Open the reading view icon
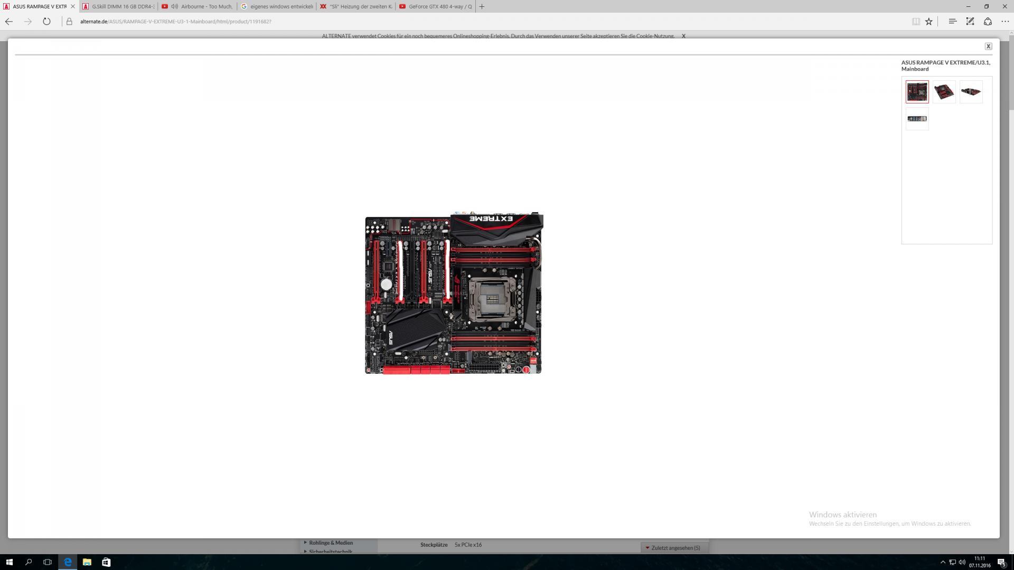Viewport: 1014px width, 570px height. click(x=916, y=22)
